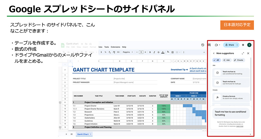Image resolution: width=261 pixels, height=139 pixels.
Task: Click the 日本語対応予定 orange label
Action: (237, 25)
